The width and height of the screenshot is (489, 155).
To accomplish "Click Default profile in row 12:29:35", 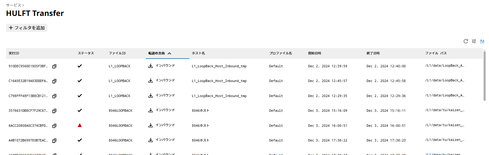I will [276, 96].
